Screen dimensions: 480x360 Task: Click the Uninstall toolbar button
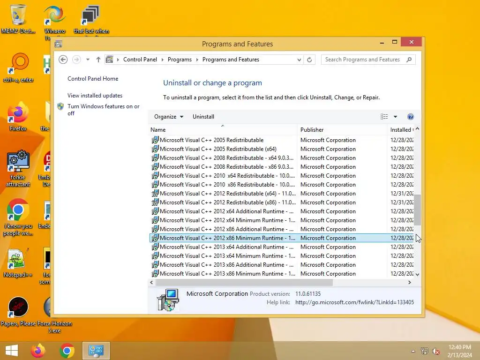tap(203, 117)
